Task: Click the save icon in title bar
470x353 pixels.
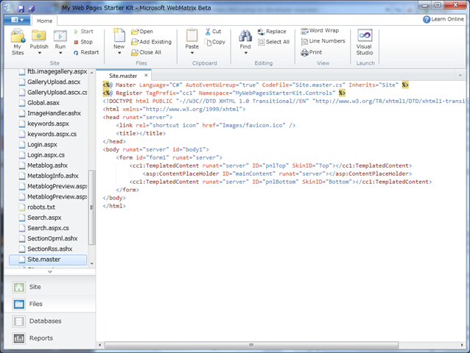Action: (x=21, y=8)
